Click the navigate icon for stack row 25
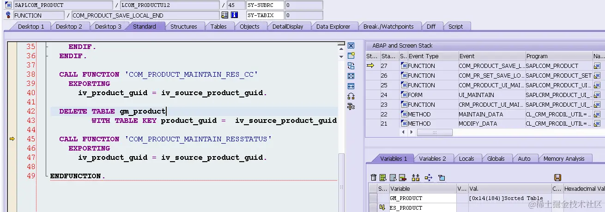 (597, 85)
